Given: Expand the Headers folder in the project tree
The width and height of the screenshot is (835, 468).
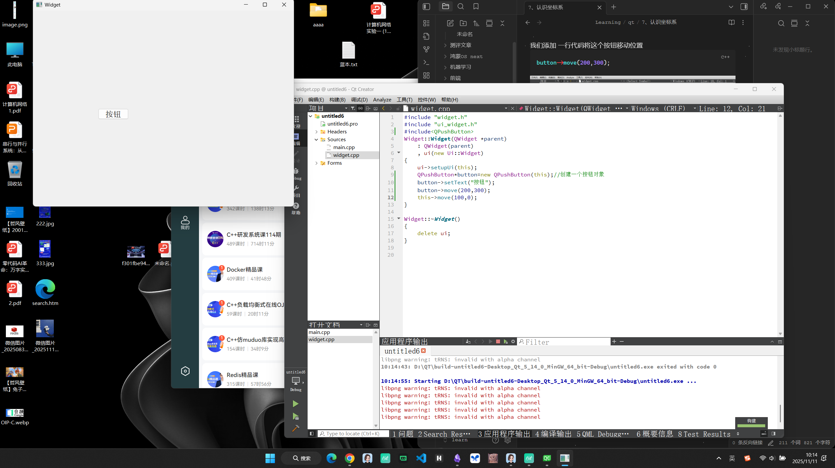Looking at the screenshot, I should click(316, 131).
